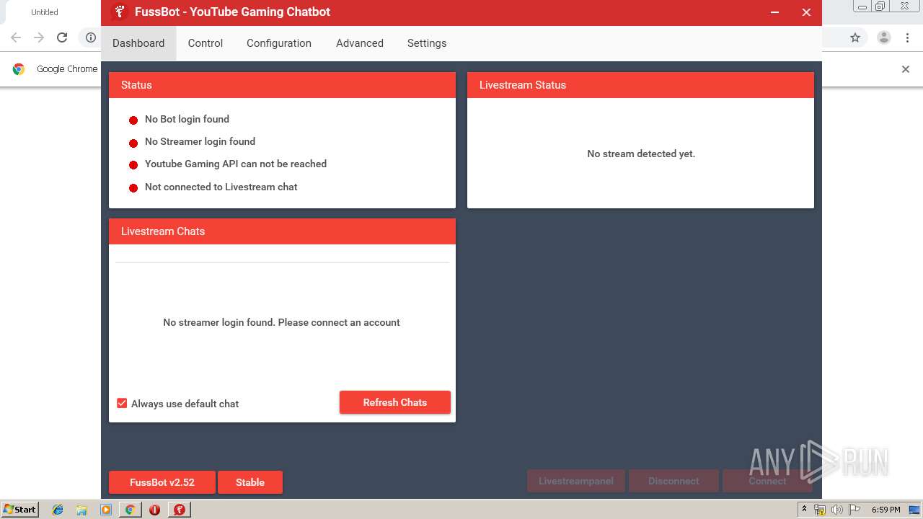The image size is (923, 519).
Task: Click 'No stream detected yet.' message
Action: click(641, 154)
